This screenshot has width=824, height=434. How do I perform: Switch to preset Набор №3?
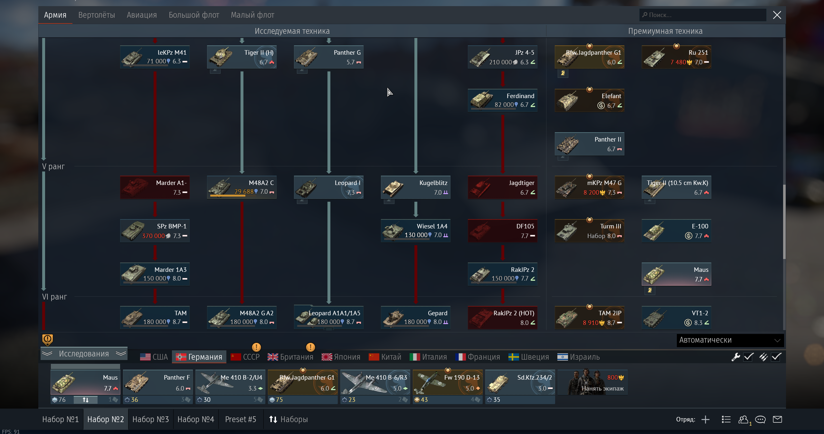tap(151, 420)
